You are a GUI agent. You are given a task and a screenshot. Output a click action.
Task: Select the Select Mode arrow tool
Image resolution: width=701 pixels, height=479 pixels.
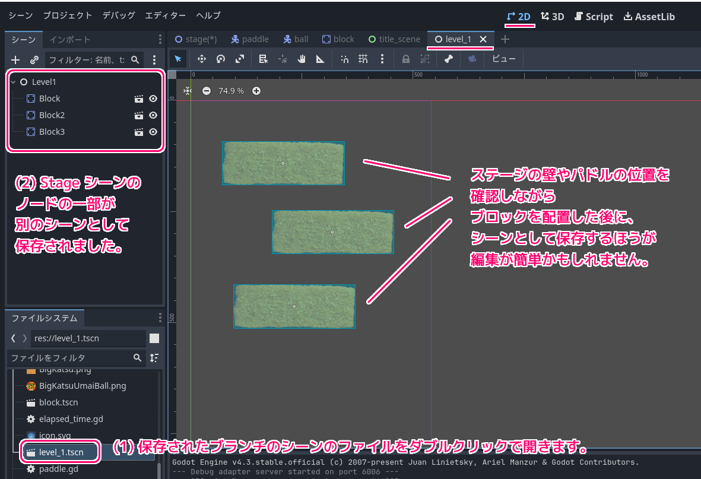click(x=178, y=59)
